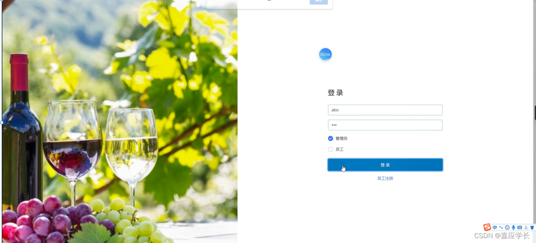Toggle punctuation mode icon in IME bar
This screenshot has height=243, width=536.
[501, 228]
